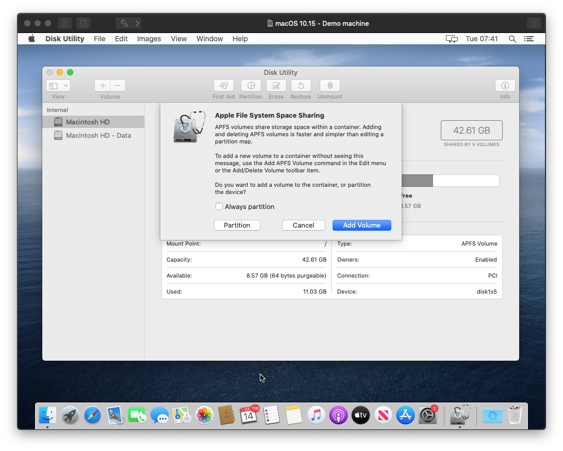Open the Apple menu
This screenshot has width=563, height=451.
(x=31, y=39)
